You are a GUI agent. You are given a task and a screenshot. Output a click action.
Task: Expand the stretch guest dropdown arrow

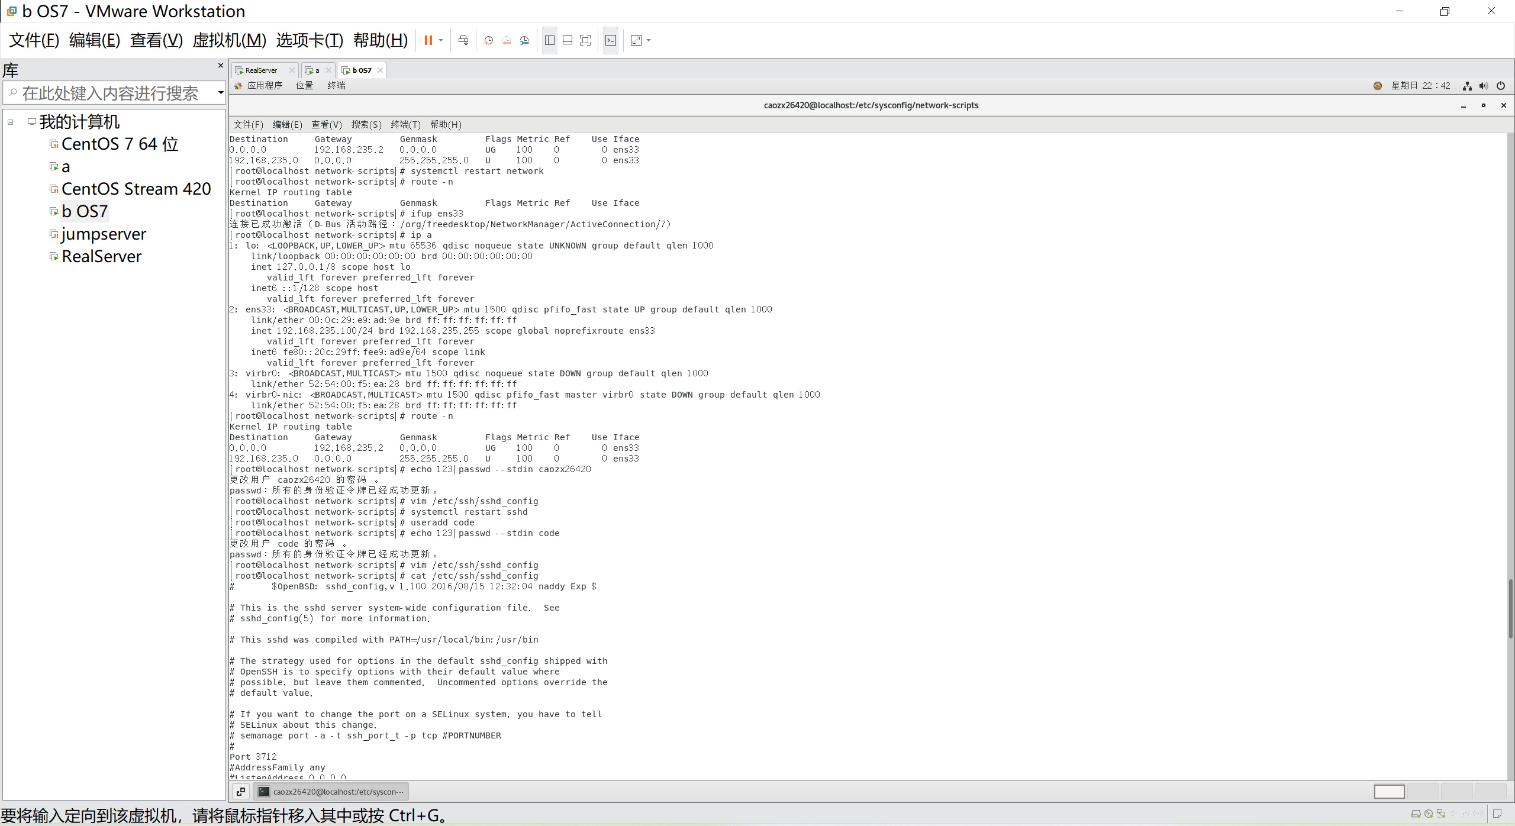tap(649, 40)
